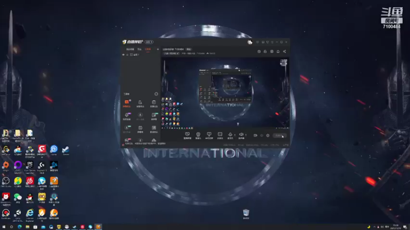Select the 全屏1 source row
Viewport: 410px width, 230px height.
[140, 55]
